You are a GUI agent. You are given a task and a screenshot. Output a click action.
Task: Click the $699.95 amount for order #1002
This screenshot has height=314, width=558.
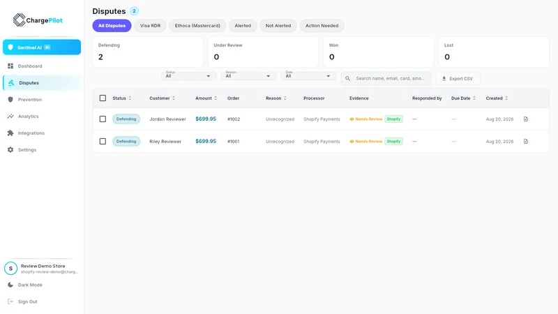click(x=206, y=119)
